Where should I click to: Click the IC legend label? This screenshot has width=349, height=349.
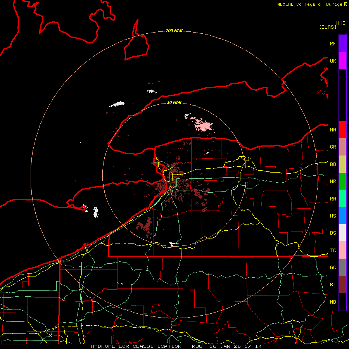point(333,251)
